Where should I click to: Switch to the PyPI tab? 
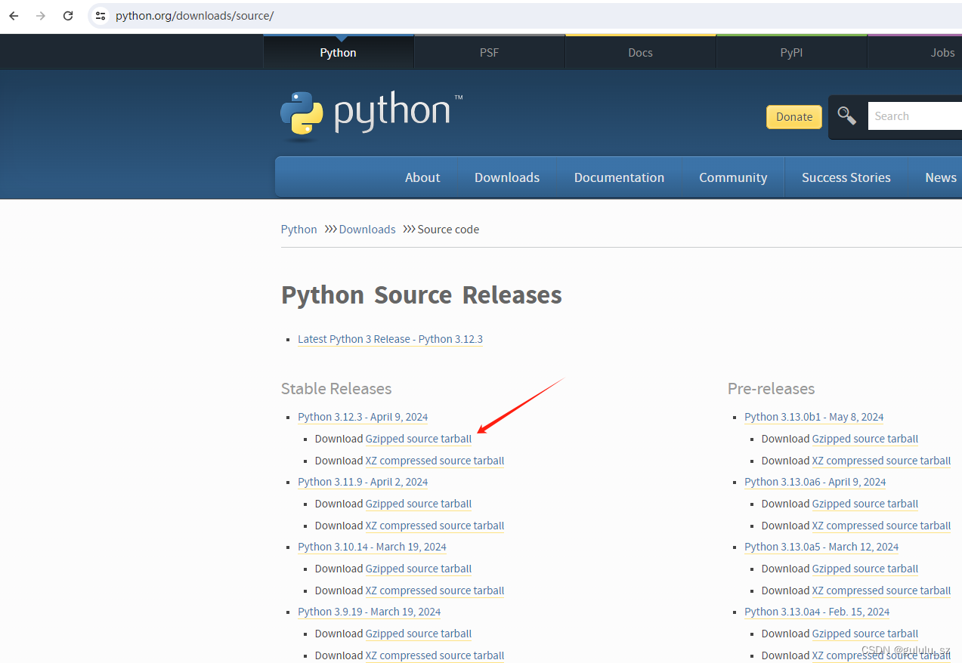[790, 51]
